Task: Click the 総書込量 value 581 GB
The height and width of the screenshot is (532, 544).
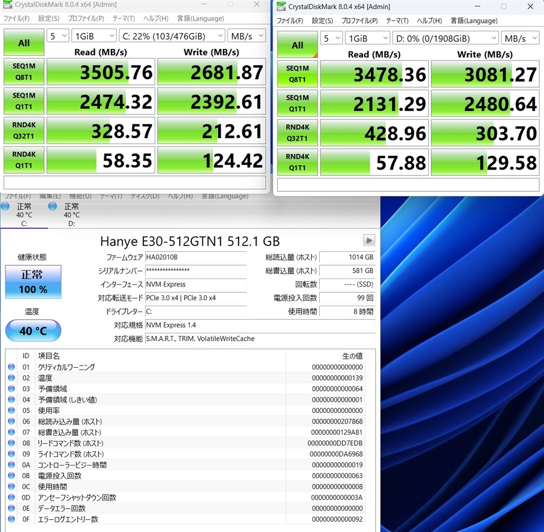Action: (x=347, y=271)
